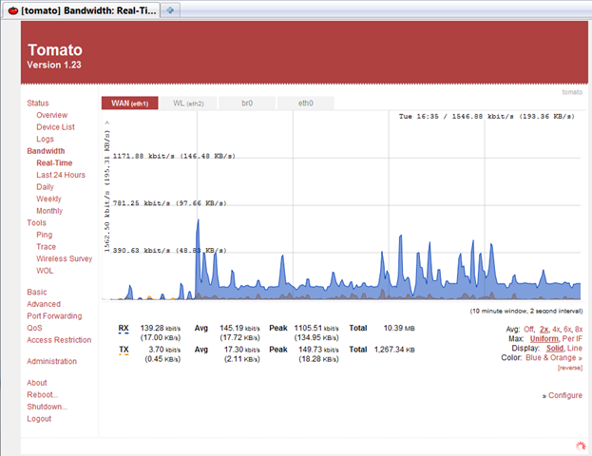The height and width of the screenshot is (456, 592).
Task: Click Logout in sidebar
Action: [x=39, y=419]
